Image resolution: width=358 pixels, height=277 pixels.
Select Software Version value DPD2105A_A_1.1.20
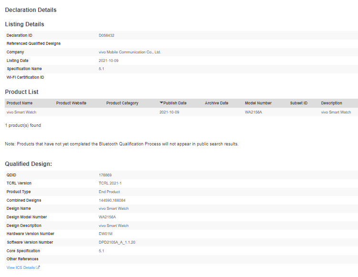[x=117, y=242]
